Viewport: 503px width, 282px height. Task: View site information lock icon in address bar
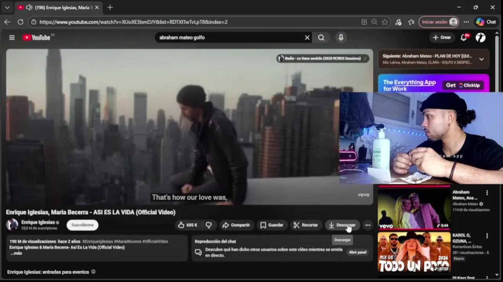coord(34,22)
